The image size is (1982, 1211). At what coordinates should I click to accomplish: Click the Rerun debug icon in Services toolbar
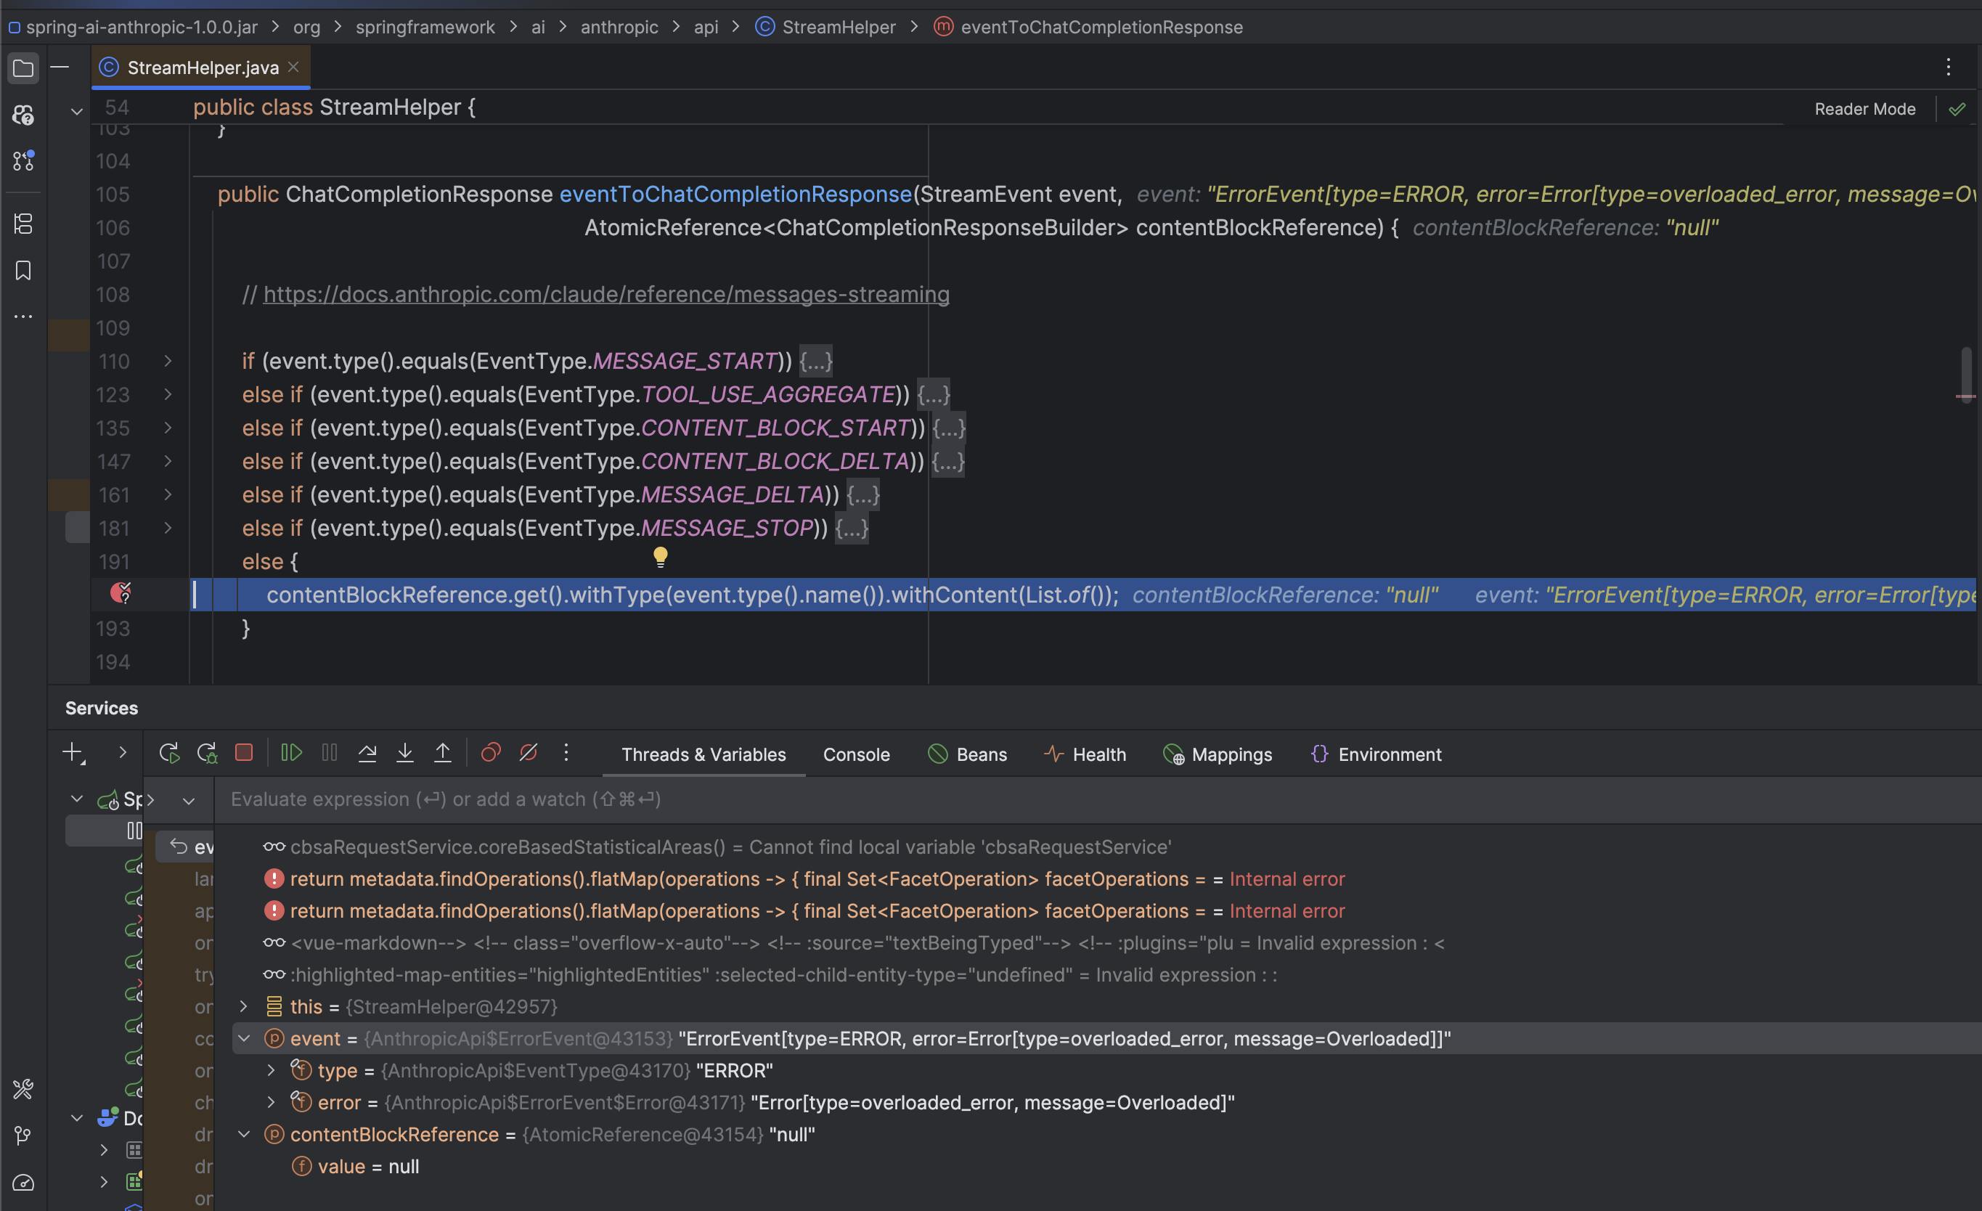coord(169,752)
